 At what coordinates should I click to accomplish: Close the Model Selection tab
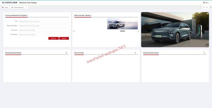tap(26, 7)
